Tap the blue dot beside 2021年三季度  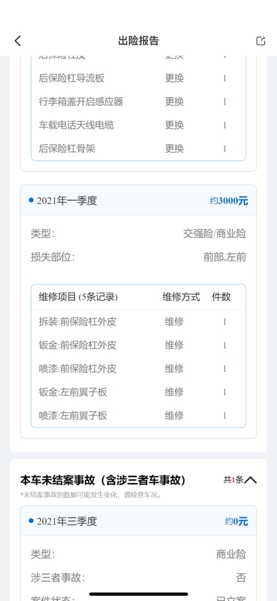(31, 521)
